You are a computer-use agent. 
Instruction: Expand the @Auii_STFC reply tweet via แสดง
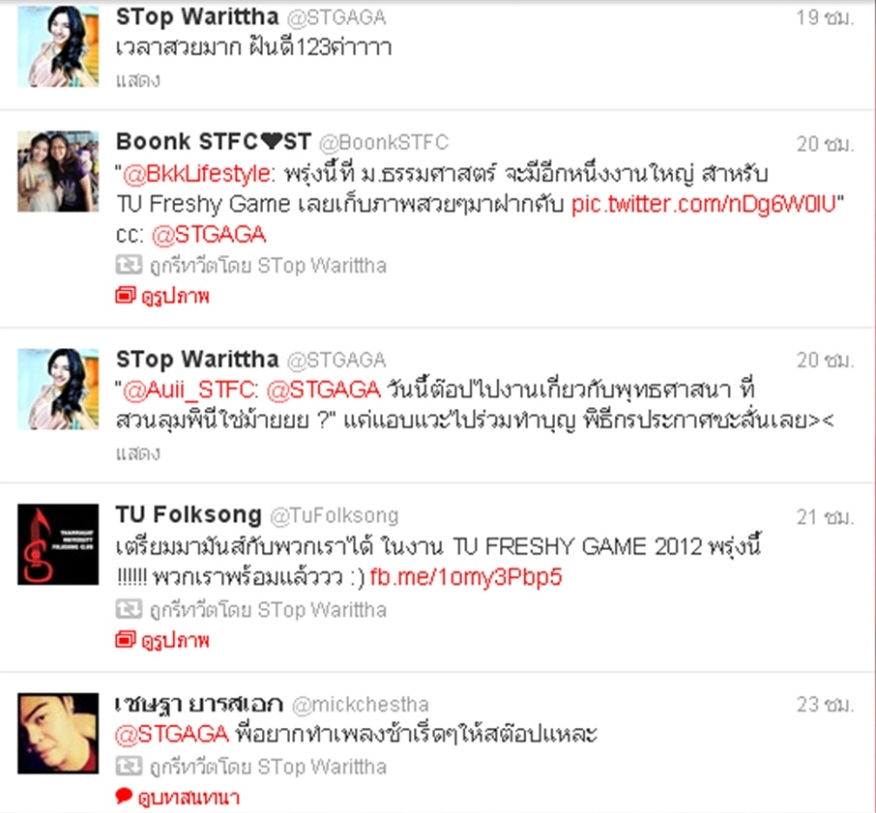pos(137,452)
